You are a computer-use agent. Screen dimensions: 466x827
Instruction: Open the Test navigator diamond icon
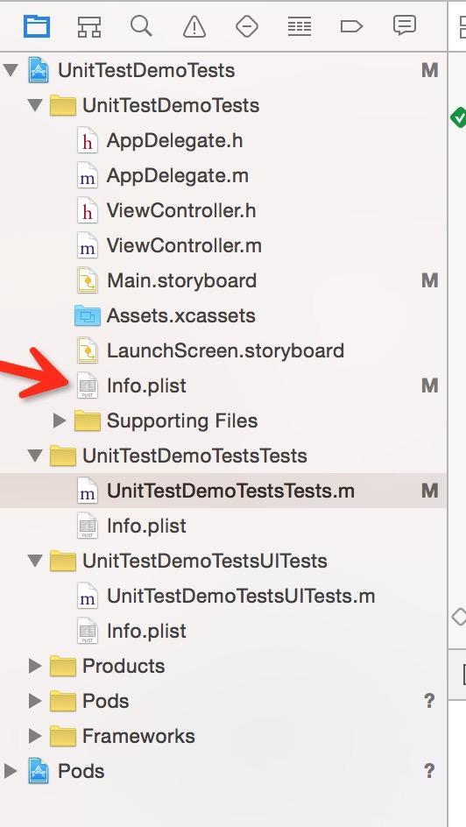click(247, 26)
